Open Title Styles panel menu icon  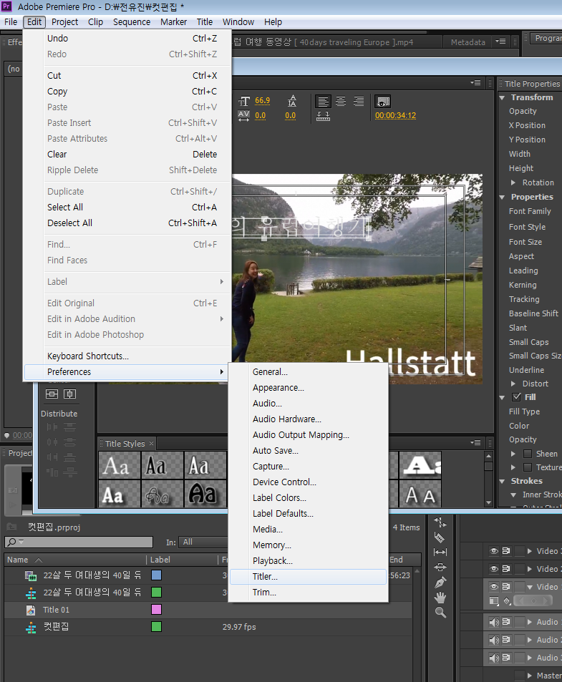[x=475, y=443]
